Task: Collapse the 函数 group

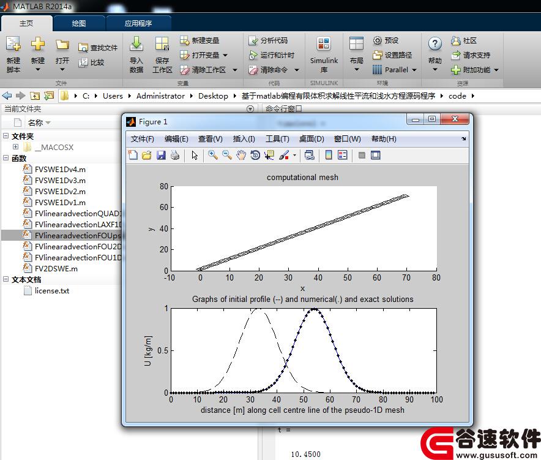Action: 6,158
